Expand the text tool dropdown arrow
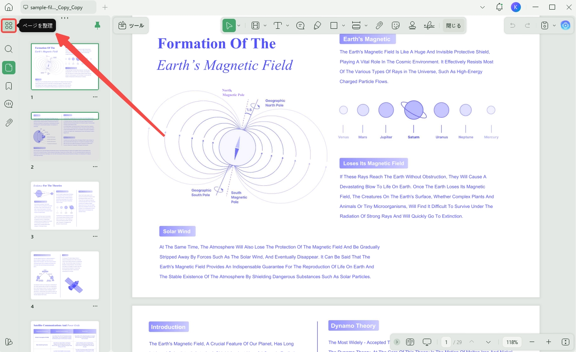576x352 pixels. pyautogui.click(x=288, y=25)
